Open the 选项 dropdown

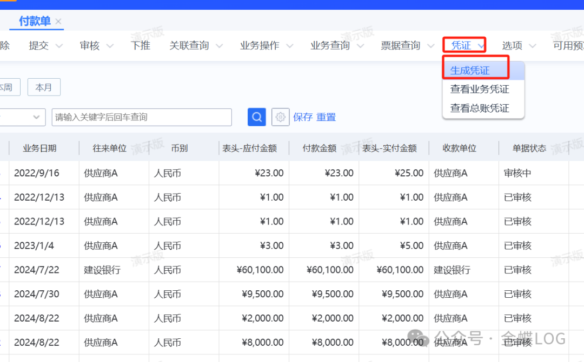(519, 46)
